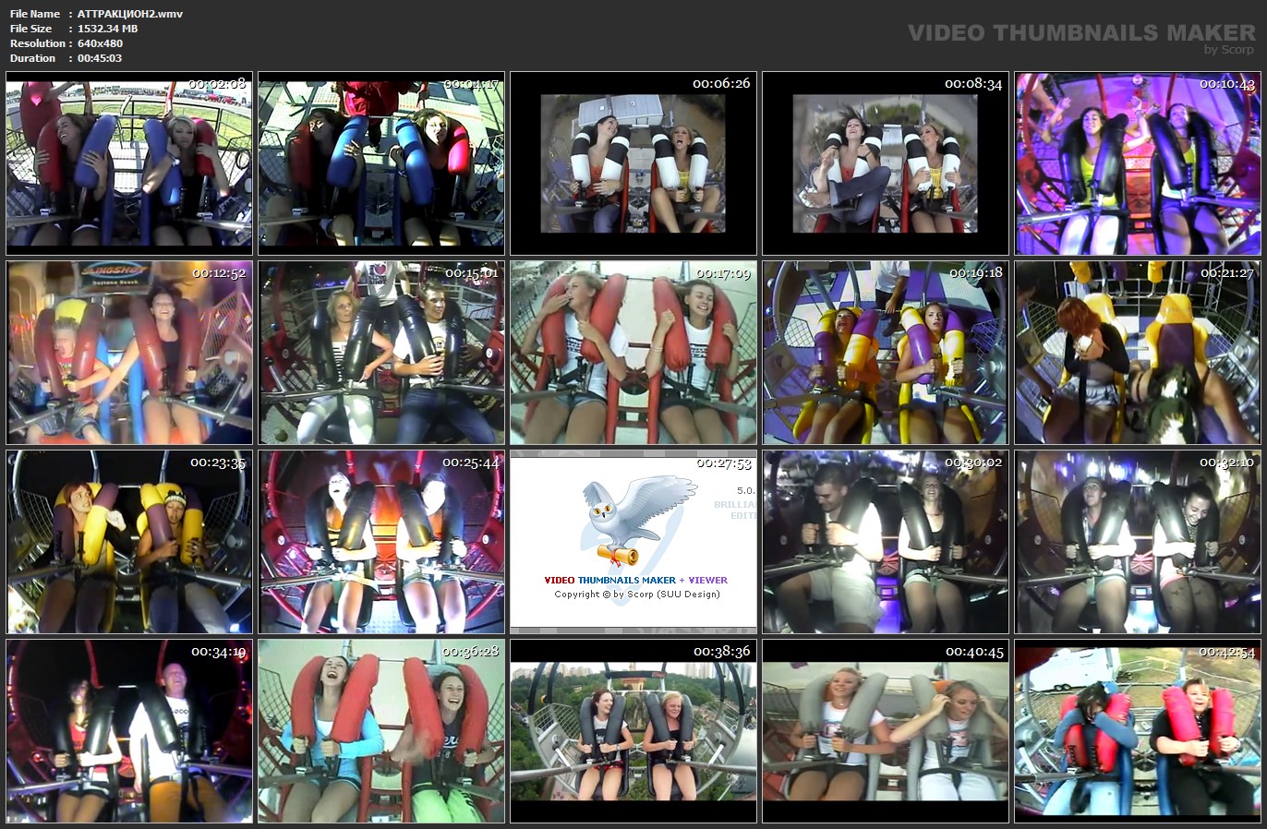The width and height of the screenshot is (1267, 829).
Task: Click the Duration value 00:45:03
Action: [x=100, y=58]
